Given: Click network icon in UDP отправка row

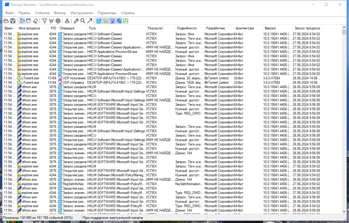Looking at the screenshot, I should (60, 83).
